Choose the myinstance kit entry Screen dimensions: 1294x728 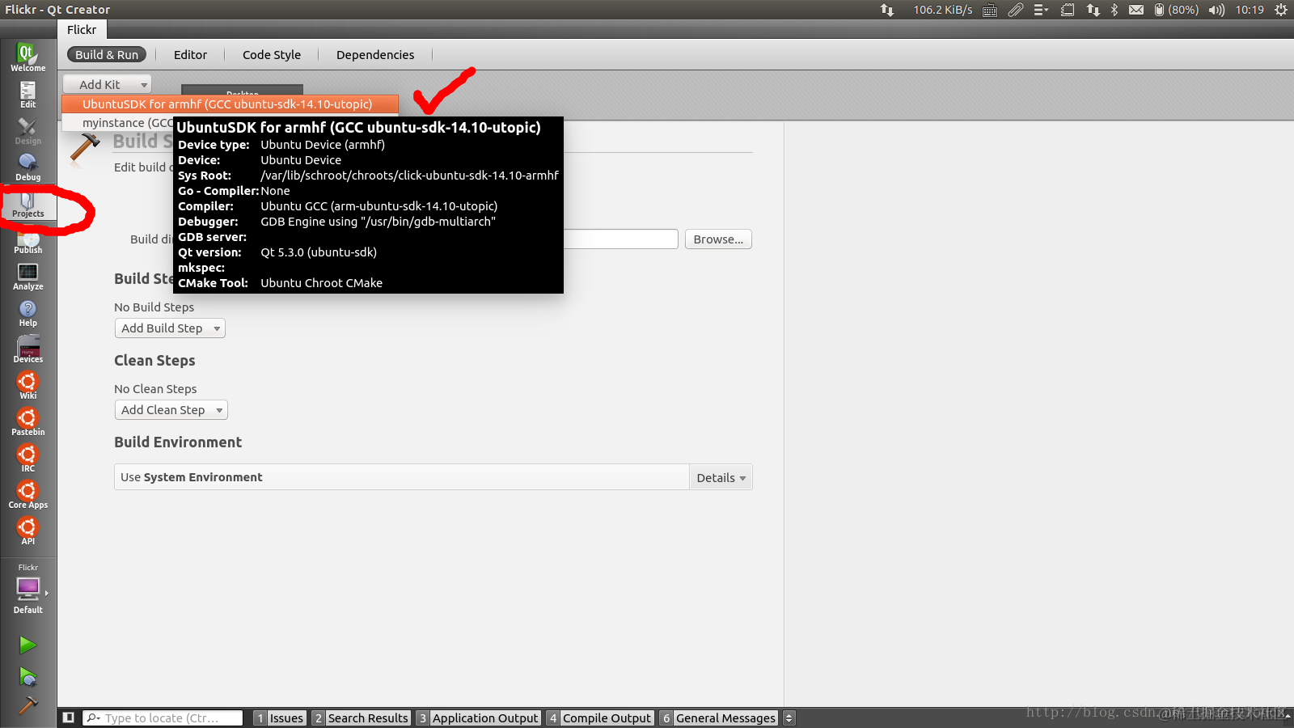coord(118,123)
